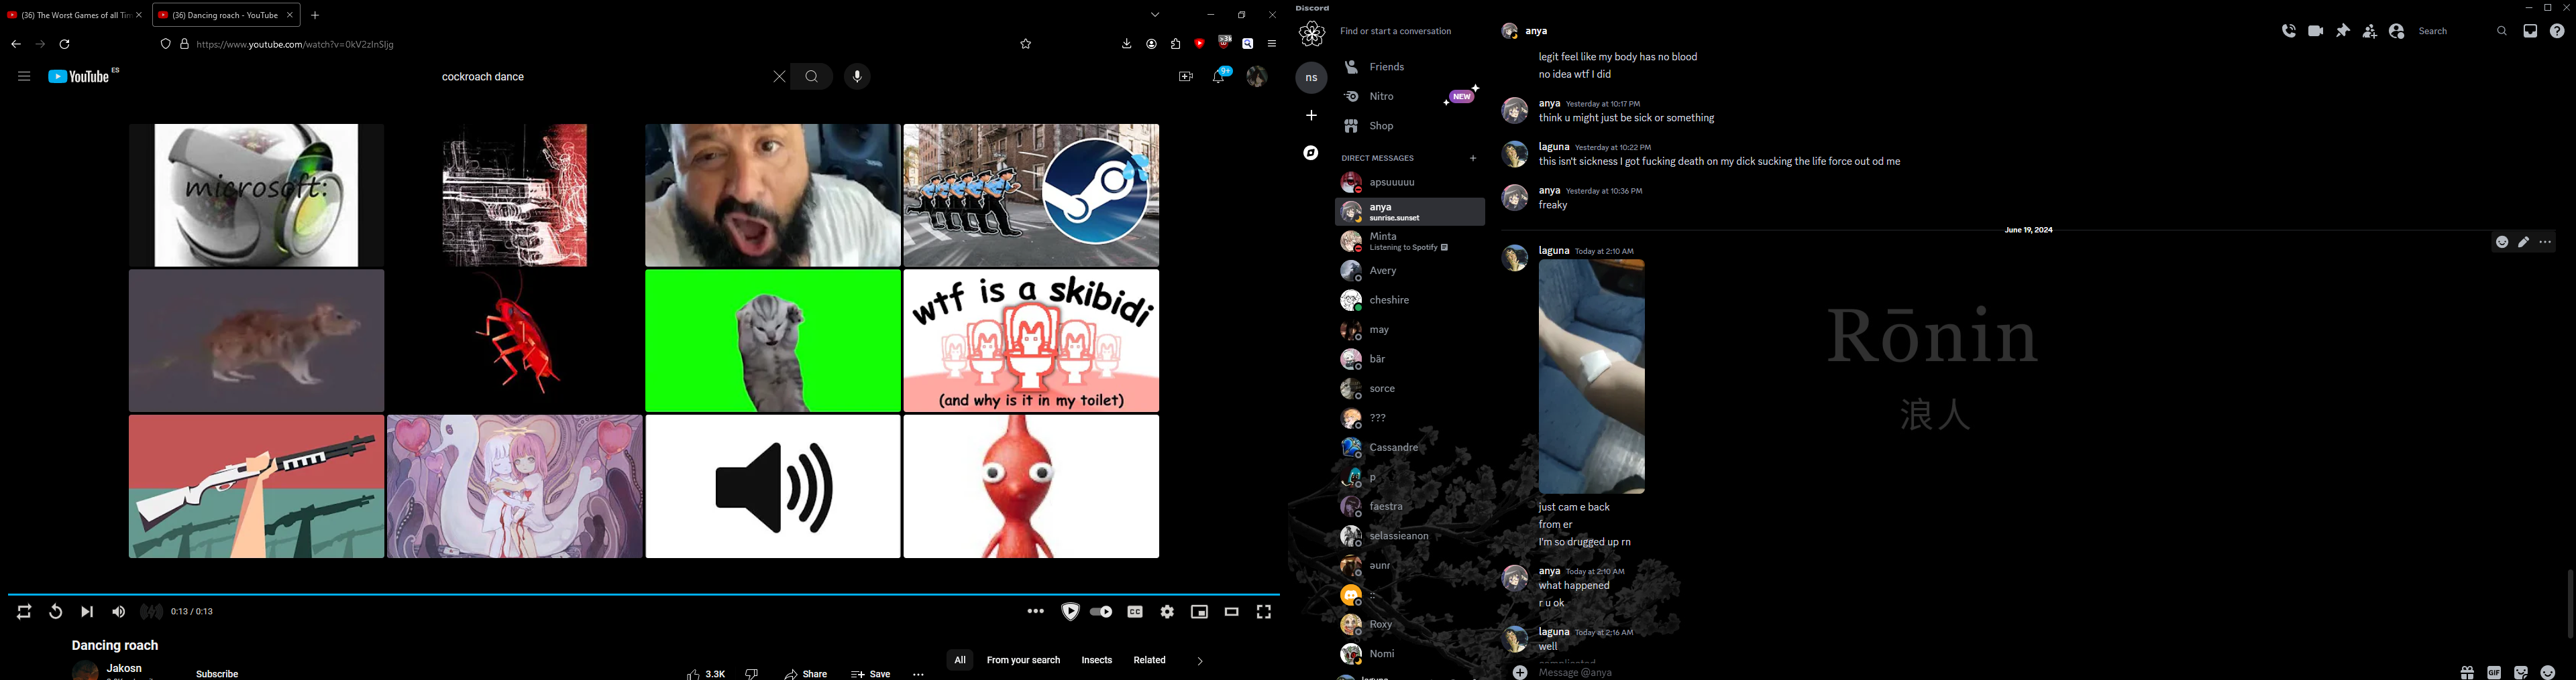Select 'Insects' chip

click(1097, 660)
